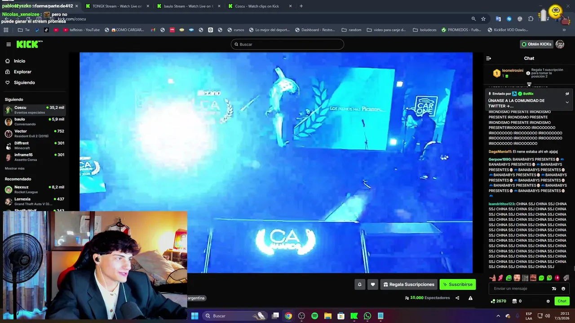575x323 pixels.
Task: Open the Kick hamburger sidebar menu
Action: 9,44
